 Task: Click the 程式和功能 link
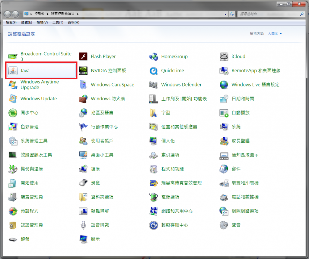172,169
